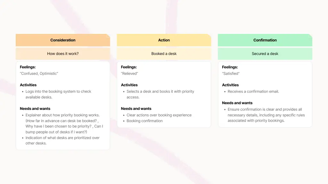Select the "Receives a confirmation email" bullet
328x184 pixels.
point(253,92)
